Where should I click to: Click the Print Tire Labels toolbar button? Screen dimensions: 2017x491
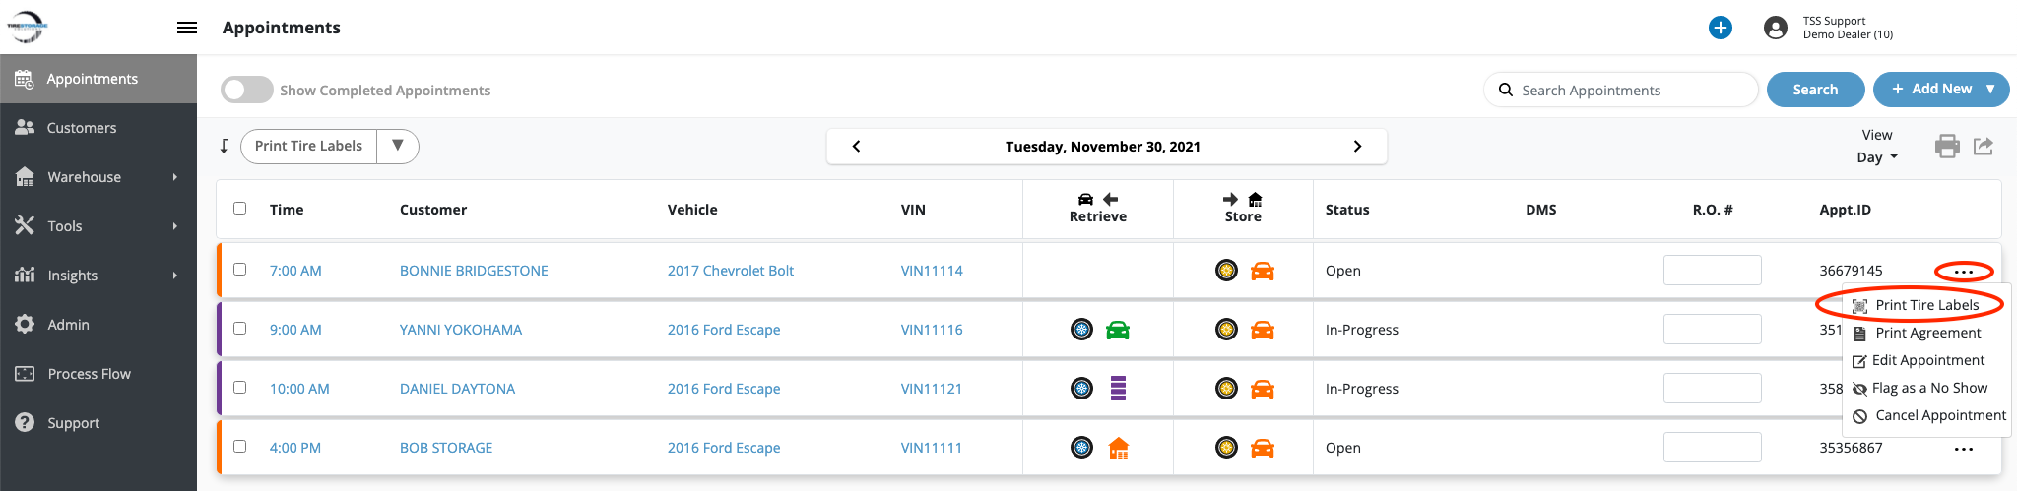pos(308,146)
